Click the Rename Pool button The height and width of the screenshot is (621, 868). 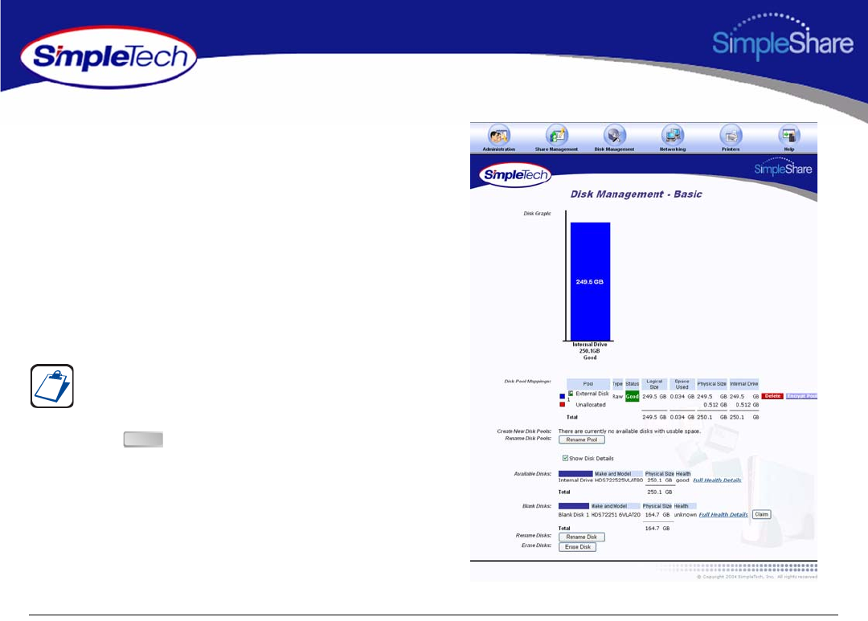pyautogui.click(x=581, y=439)
